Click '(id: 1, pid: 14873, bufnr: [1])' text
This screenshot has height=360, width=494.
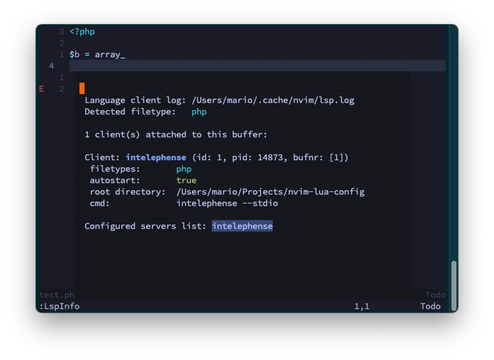(x=270, y=157)
